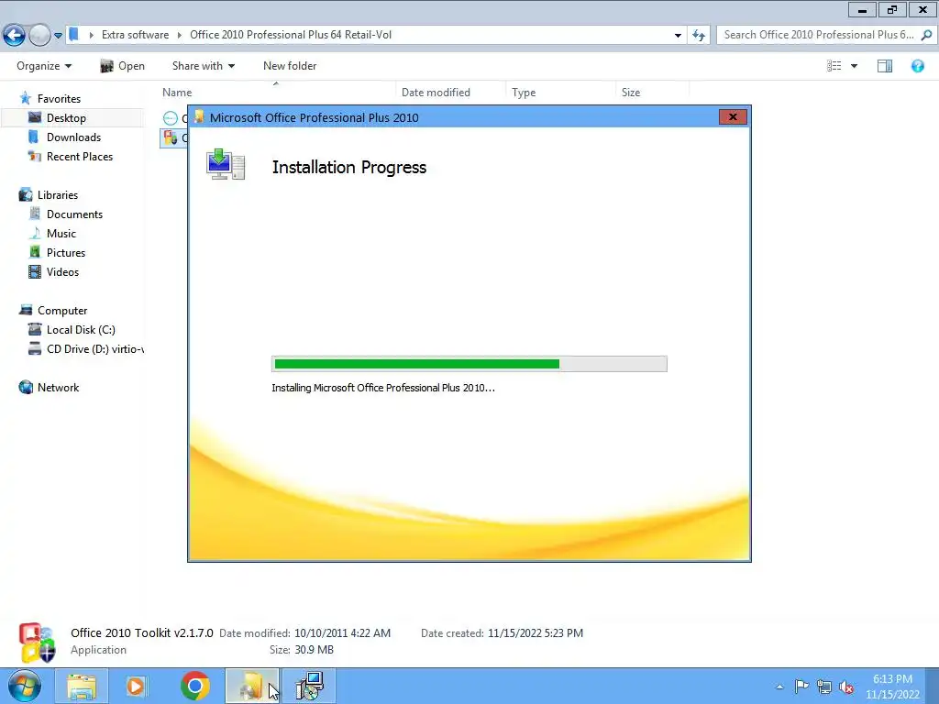Click the Back navigation arrow in Explorer
This screenshot has width=939, height=704.
(x=15, y=36)
